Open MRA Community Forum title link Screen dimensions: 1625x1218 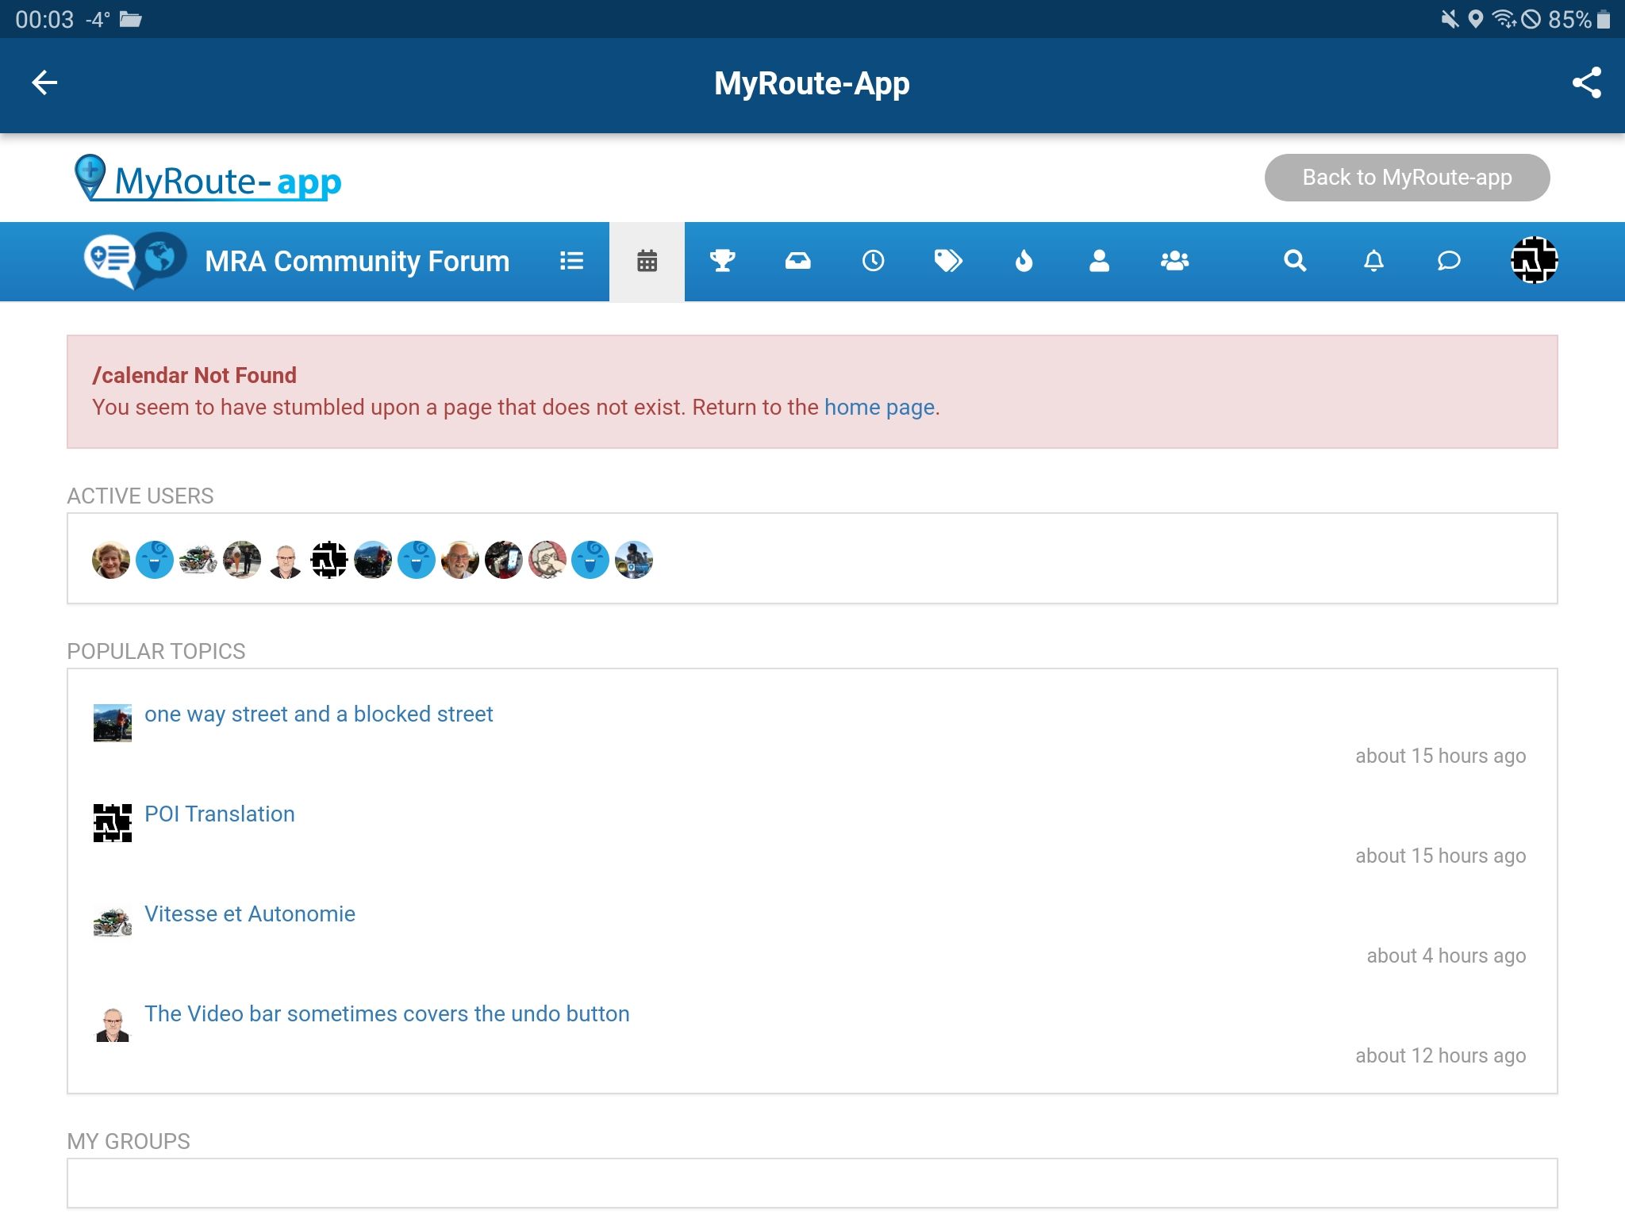(357, 261)
